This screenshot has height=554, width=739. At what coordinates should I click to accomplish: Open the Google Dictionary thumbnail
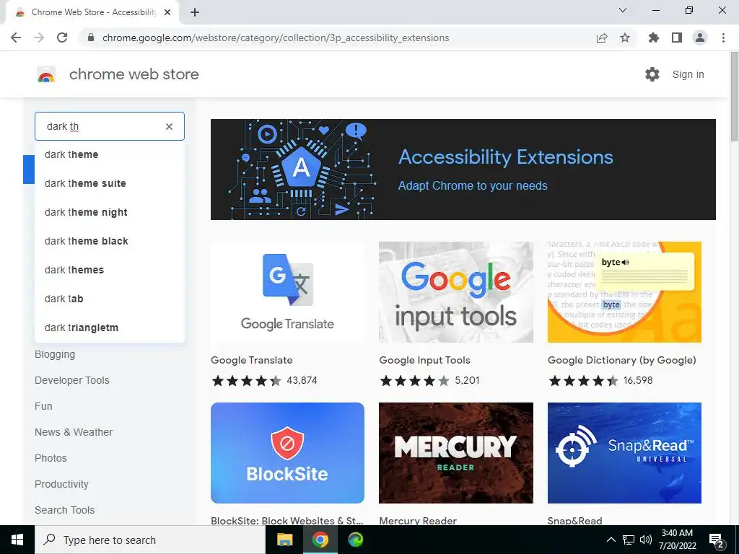tap(624, 292)
